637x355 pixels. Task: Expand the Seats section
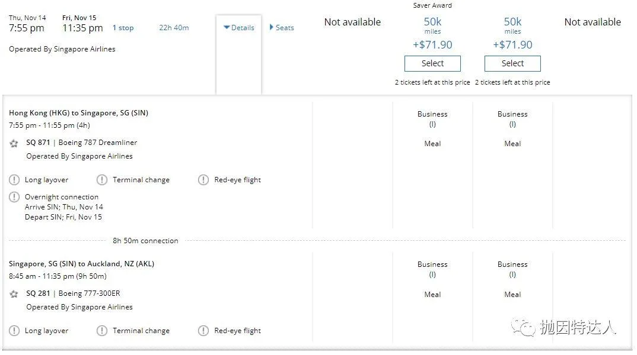(282, 28)
